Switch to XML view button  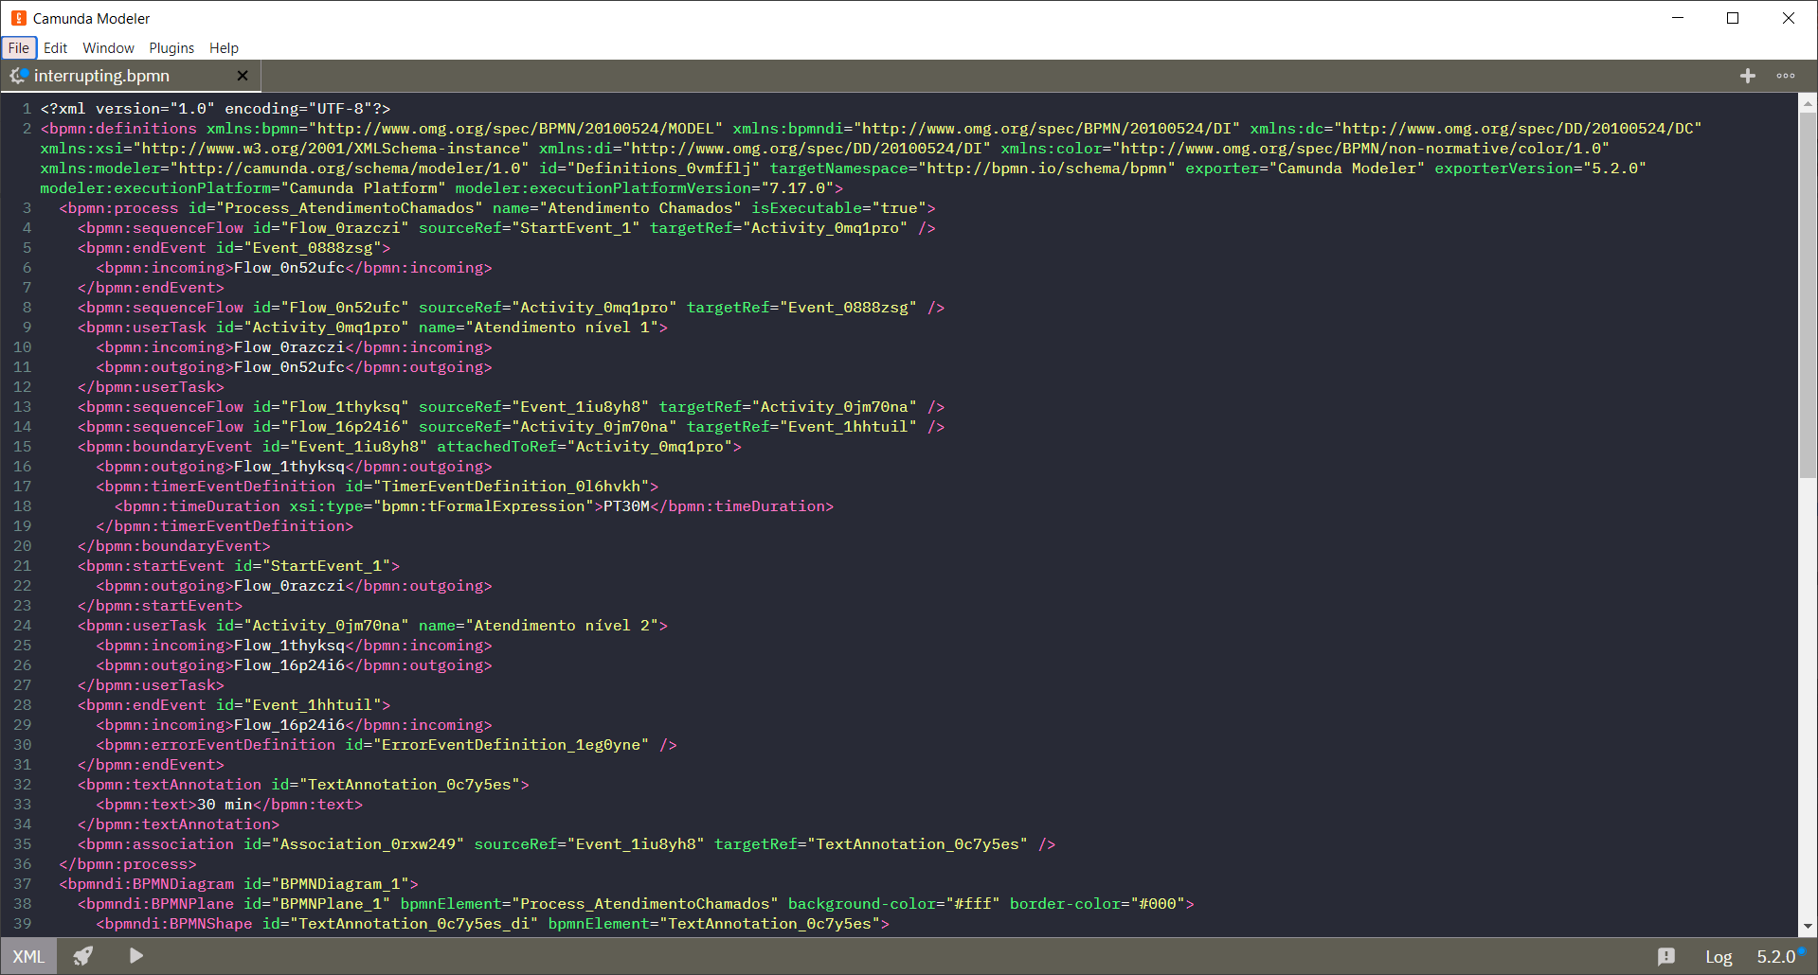(28, 956)
